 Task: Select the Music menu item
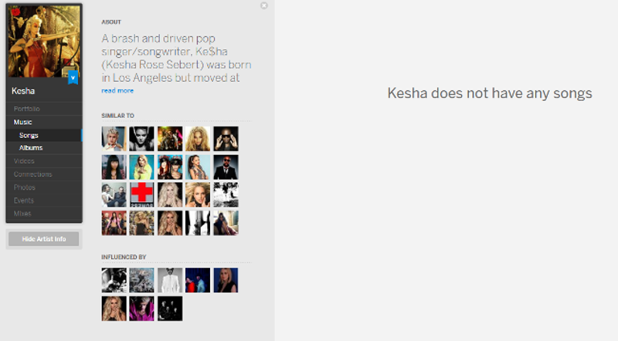(22, 122)
